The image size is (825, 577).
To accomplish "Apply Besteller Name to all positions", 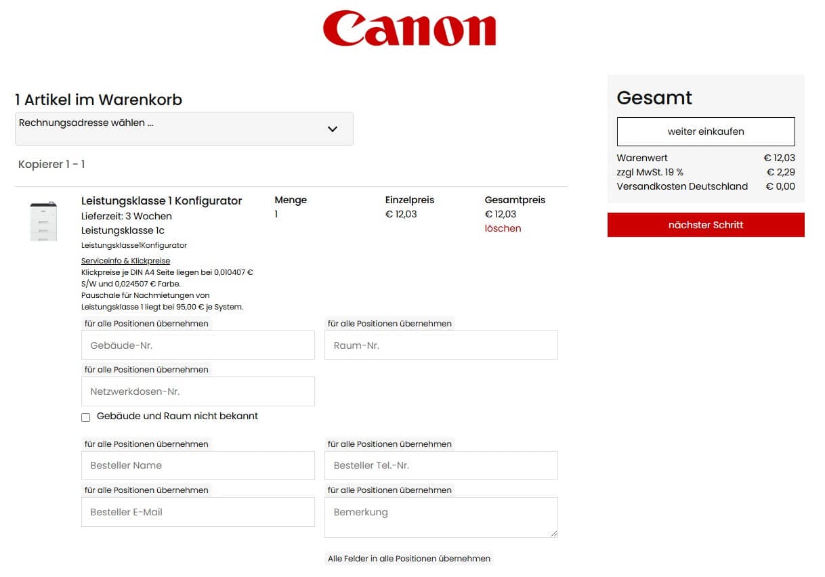I will point(146,444).
